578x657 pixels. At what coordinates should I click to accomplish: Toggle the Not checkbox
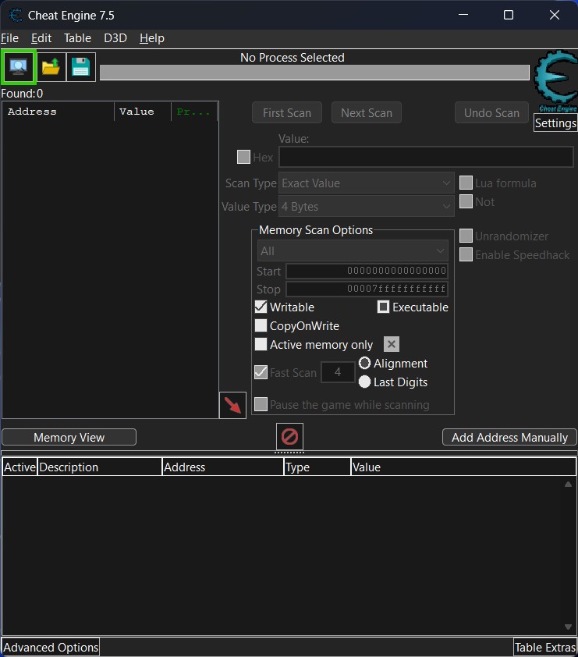click(x=466, y=201)
